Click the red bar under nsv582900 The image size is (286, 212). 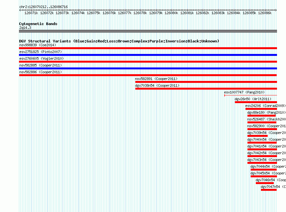point(262,129)
